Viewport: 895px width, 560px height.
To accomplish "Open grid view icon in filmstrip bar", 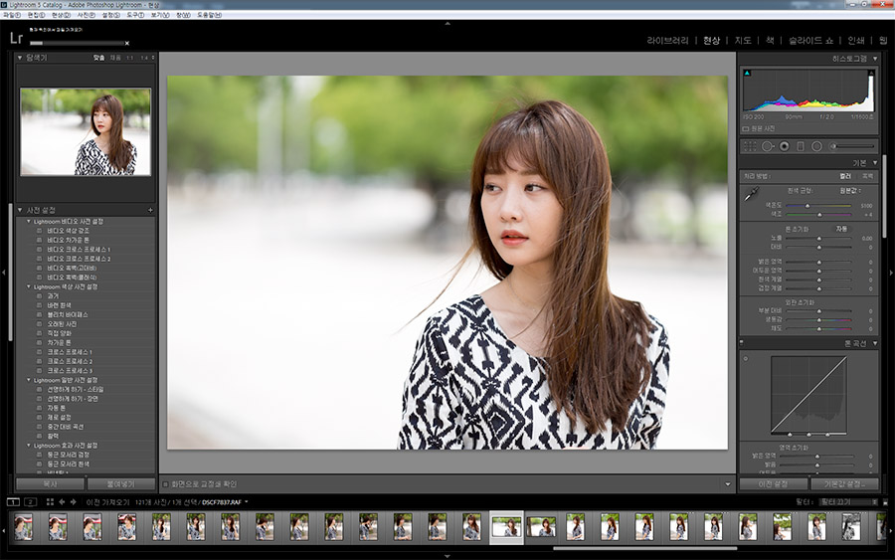I will [50, 502].
